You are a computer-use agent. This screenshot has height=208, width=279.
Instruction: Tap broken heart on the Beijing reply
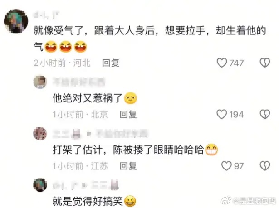click(265, 114)
